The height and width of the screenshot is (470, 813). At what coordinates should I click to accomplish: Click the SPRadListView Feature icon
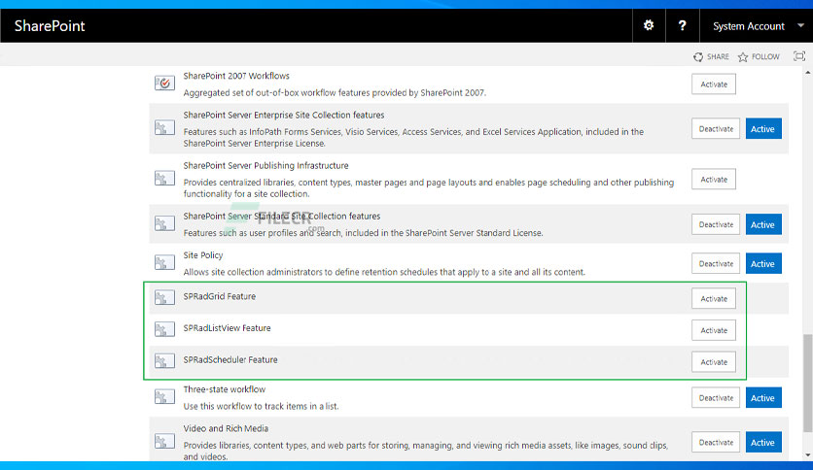click(x=164, y=329)
